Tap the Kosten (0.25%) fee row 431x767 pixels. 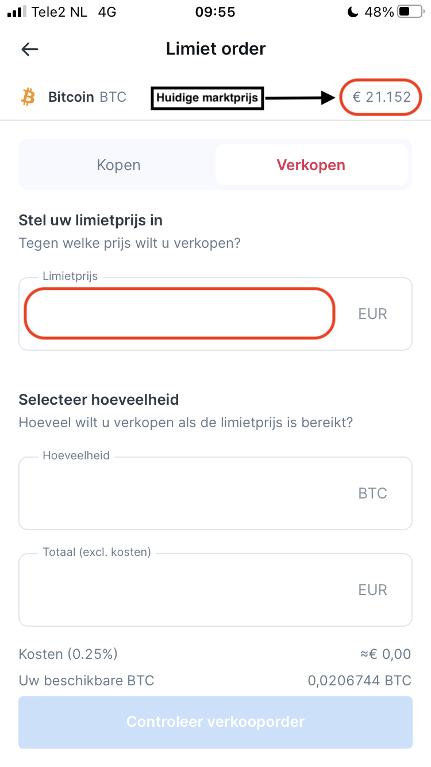click(x=215, y=654)
